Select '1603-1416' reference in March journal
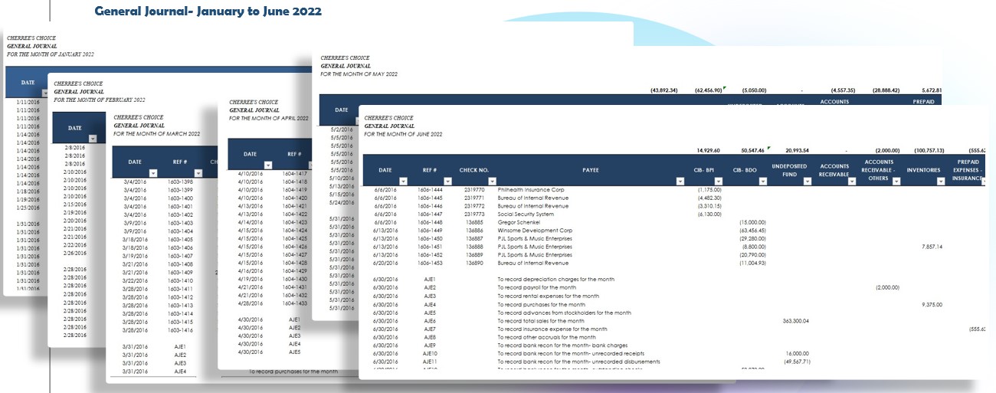Image resolution: width=996 pixels, height=393 pixels. point(180,329)
